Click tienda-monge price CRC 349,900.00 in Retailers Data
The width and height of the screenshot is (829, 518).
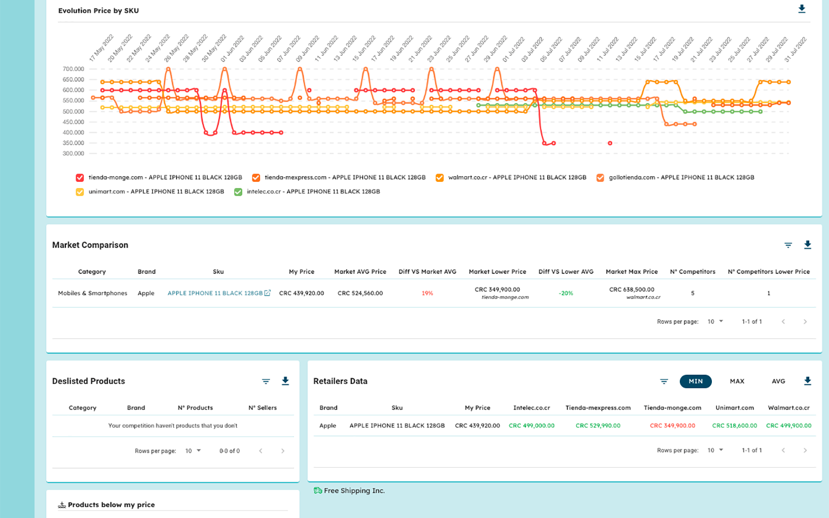673,426
